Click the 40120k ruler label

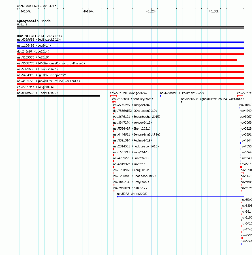[151, 12]
